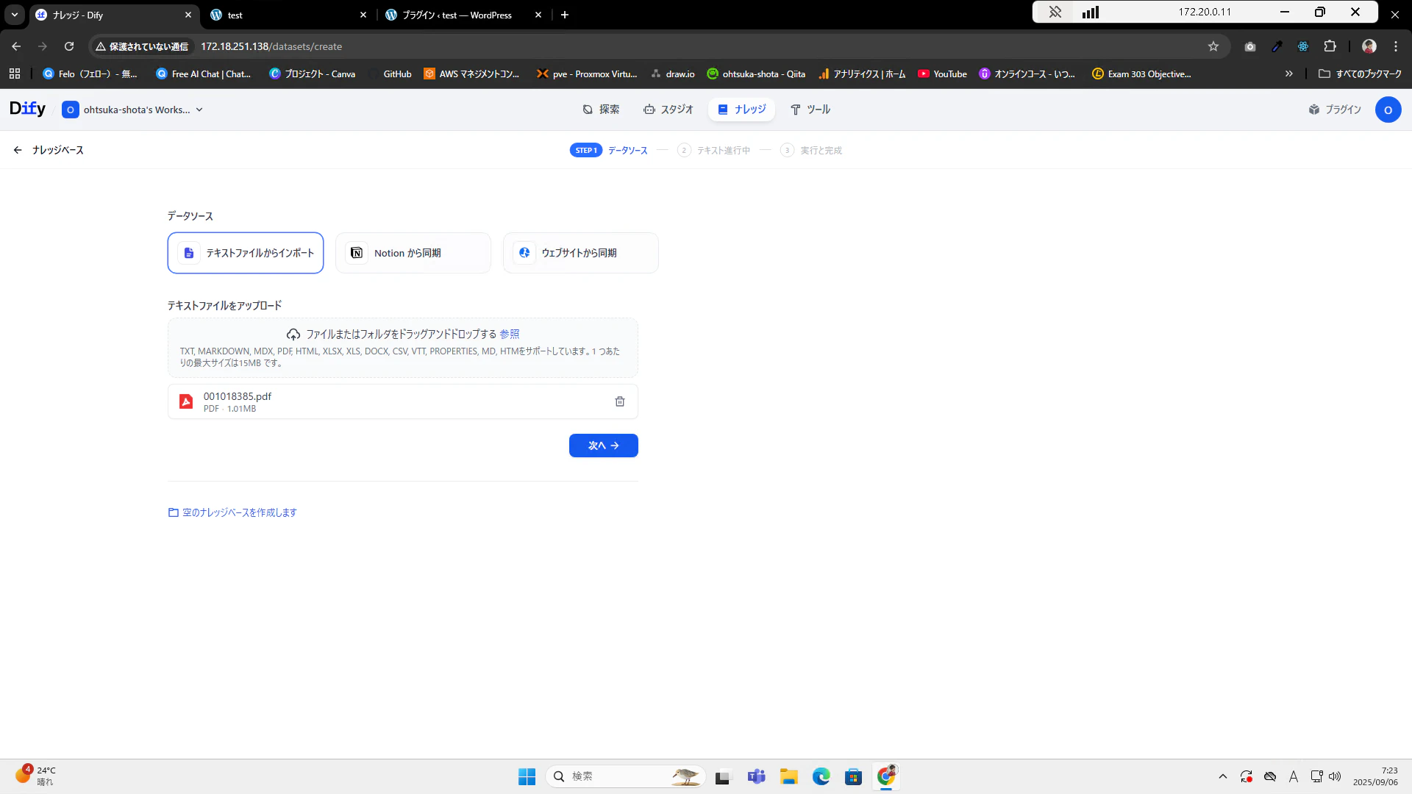Select テキストファイルからインポート data source
The width and height of the screenshot is (1412, 794).
[246, 253]
